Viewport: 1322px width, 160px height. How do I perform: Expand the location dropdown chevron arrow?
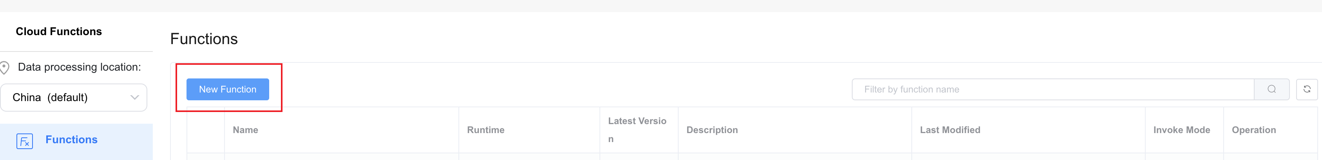click(134, 97)
